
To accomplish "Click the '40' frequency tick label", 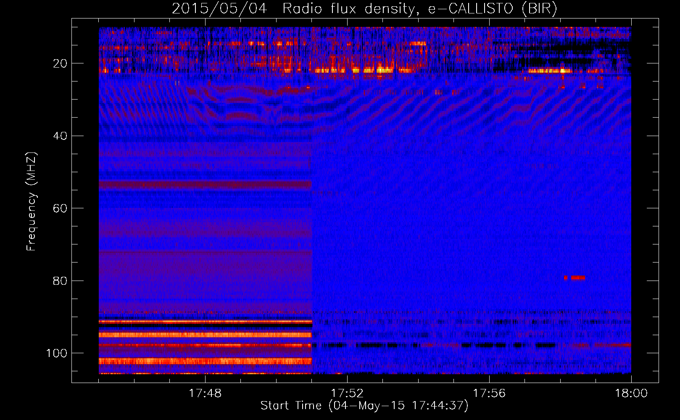I will click(x=60, y=136).
